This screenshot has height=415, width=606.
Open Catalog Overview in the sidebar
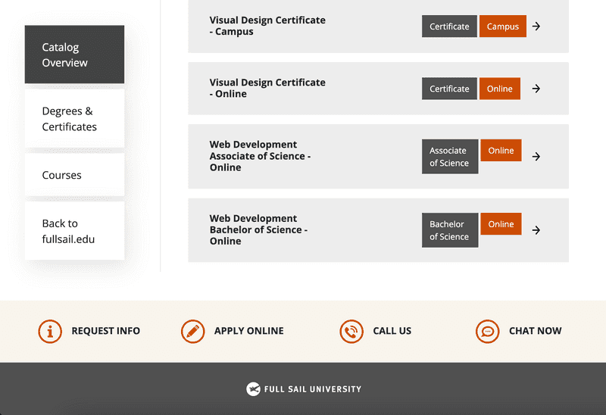74,55
